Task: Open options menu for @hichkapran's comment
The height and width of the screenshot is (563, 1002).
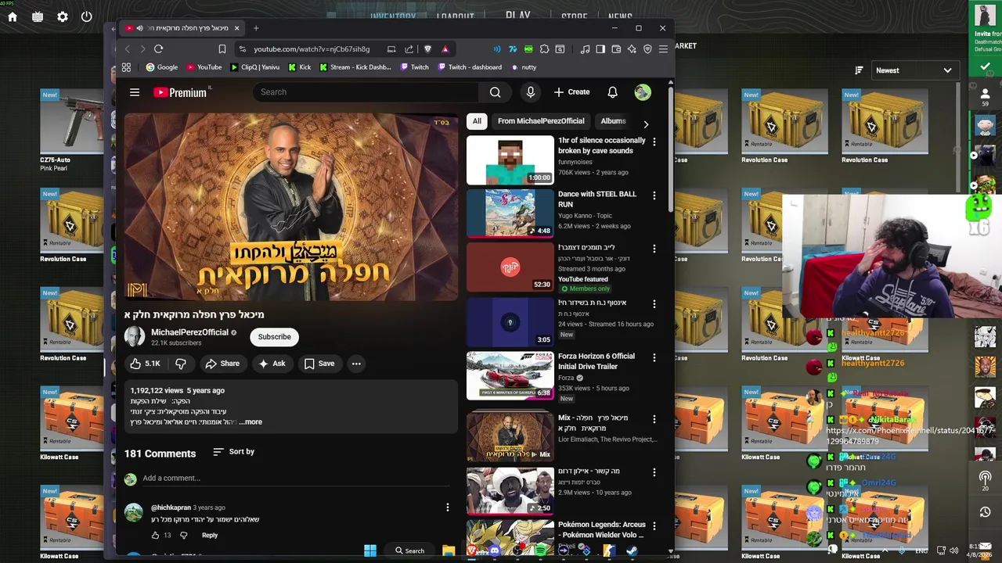Action: click(x=447, y=507)
